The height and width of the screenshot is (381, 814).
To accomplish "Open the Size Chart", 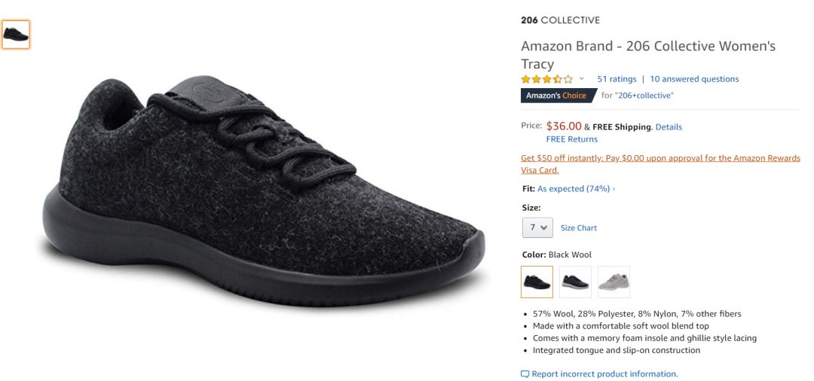I will (x=578, y=227).
